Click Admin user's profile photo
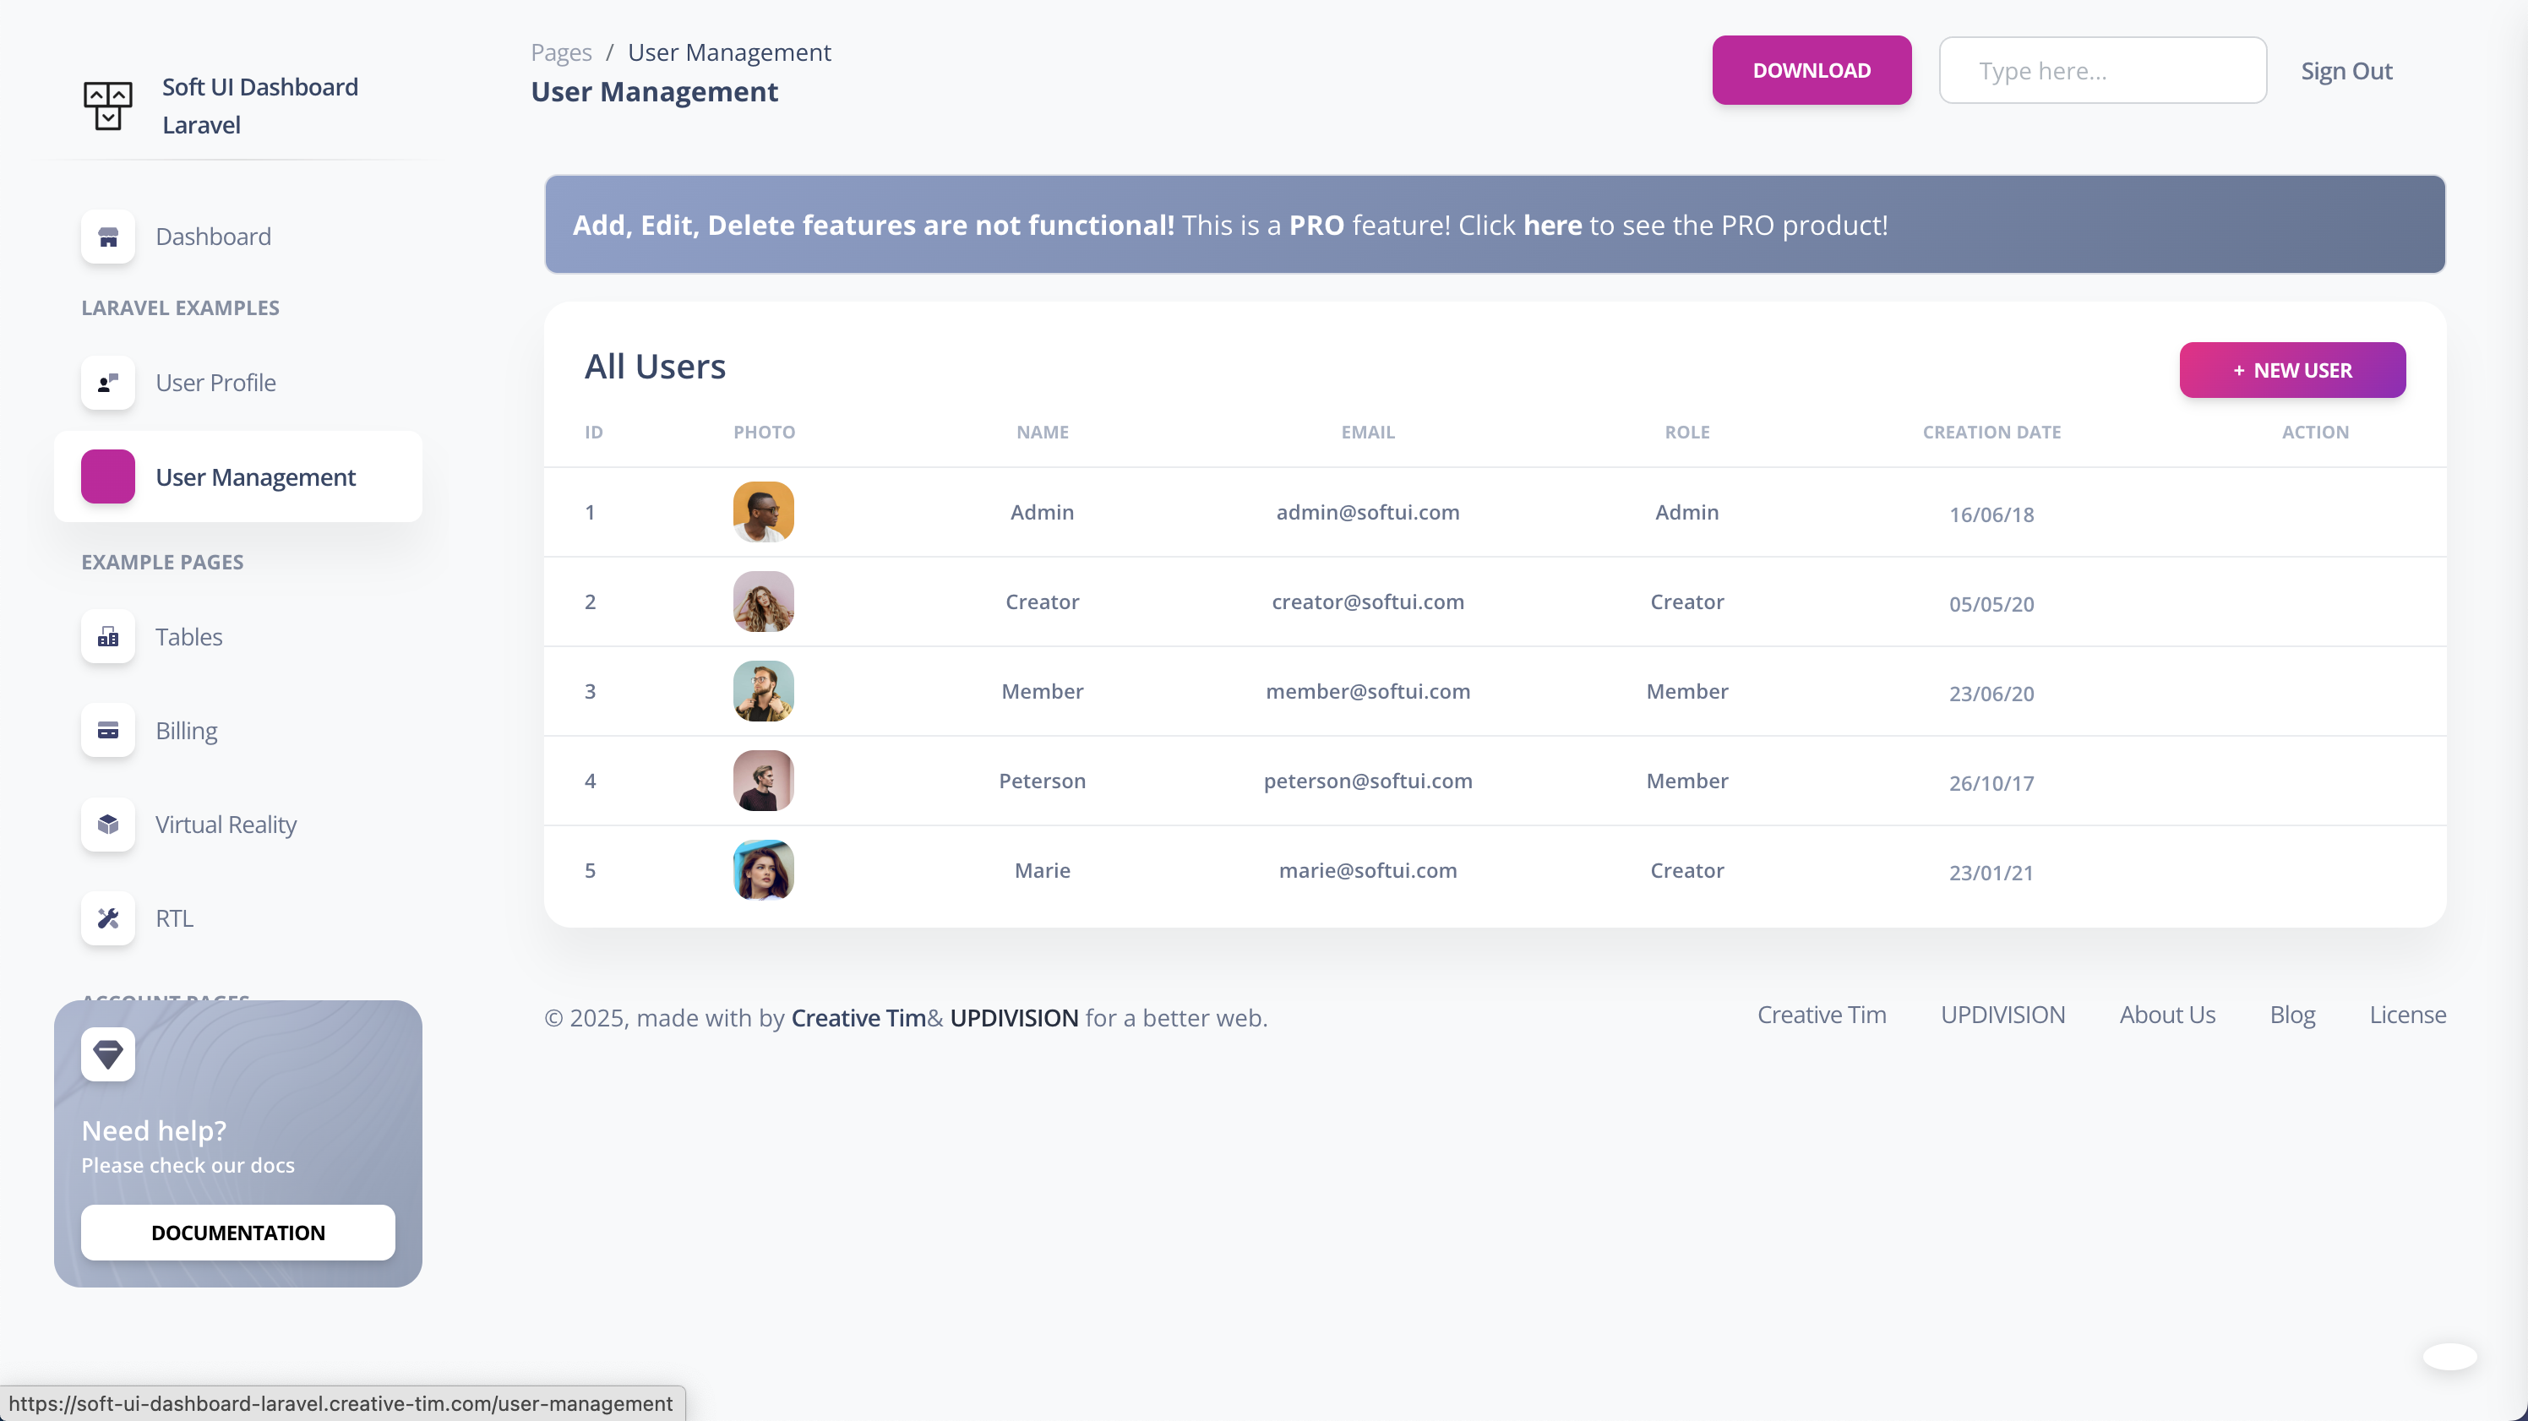This screenshot has width=2528, height=1421. pos(764,511)
